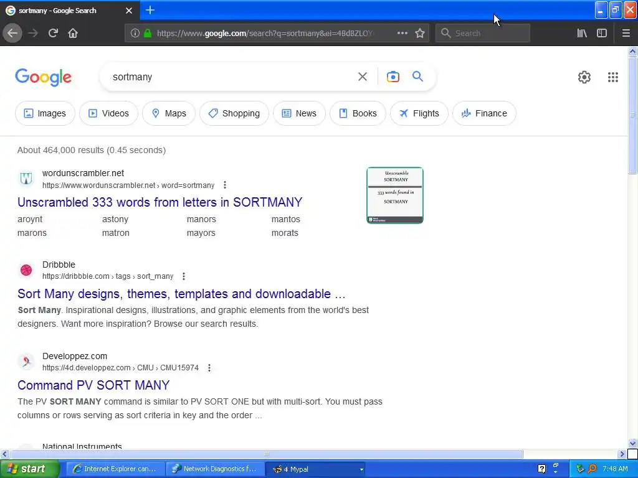Screen dimensions: 638x478
Task: Open page actions three-dot menu in address bar
Action: (402, 33)
